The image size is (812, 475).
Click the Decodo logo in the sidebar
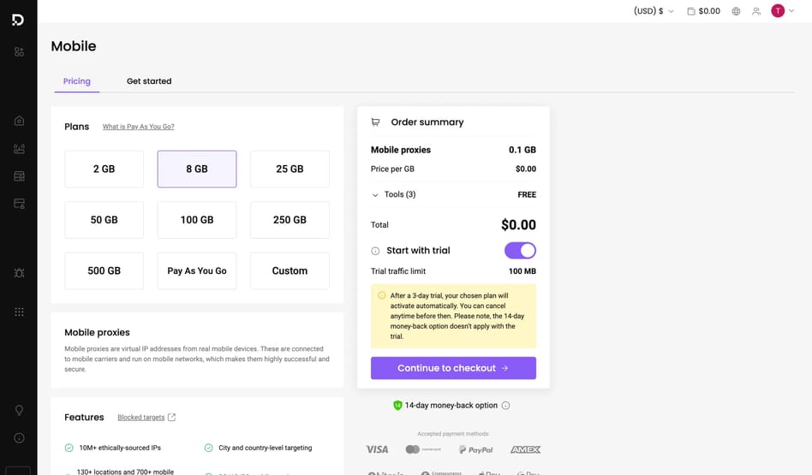(18, 20)
